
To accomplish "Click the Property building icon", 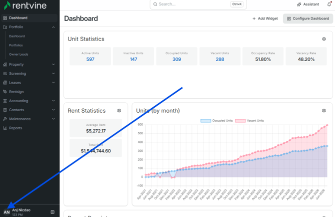I will click(x=5, y=64).
